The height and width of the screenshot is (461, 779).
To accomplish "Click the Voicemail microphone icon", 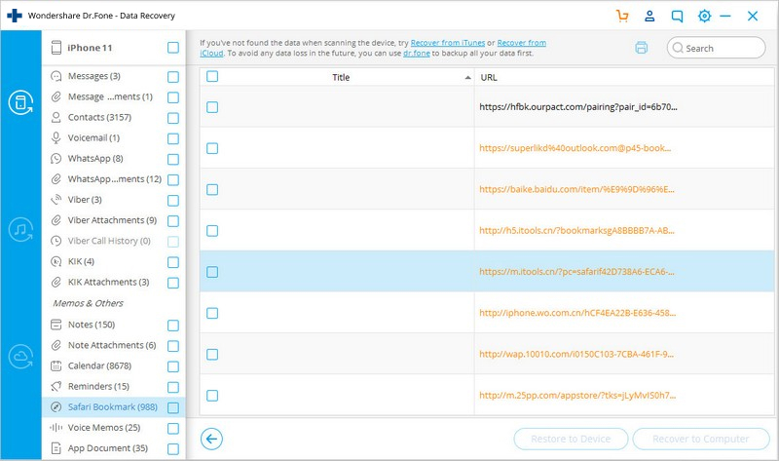I will [x=56, y=137].
